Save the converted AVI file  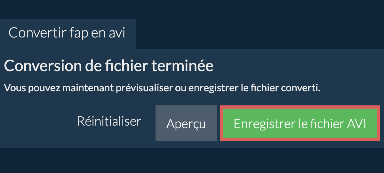pos(300,123)
